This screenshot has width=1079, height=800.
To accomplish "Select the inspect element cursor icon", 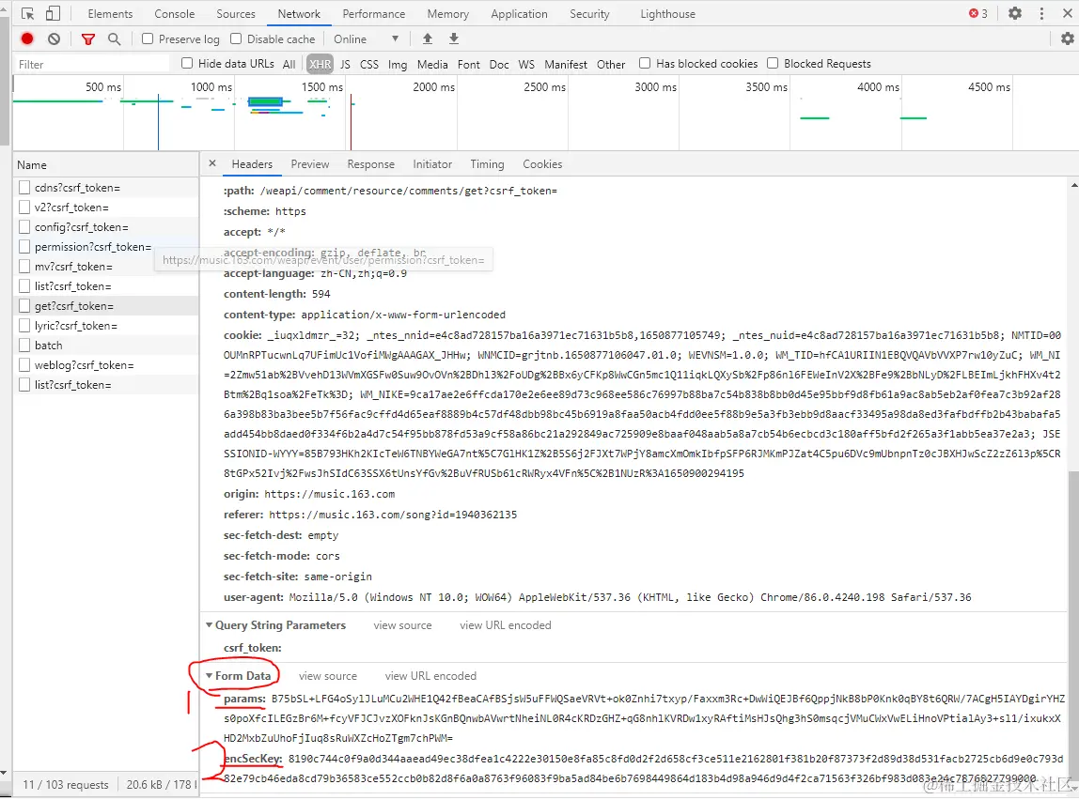I will (27, 14).
